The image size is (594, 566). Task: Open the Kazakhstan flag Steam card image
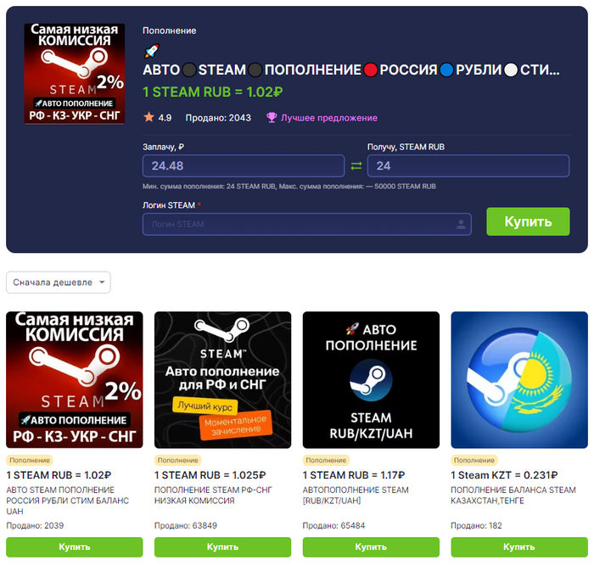pos(519,379)
